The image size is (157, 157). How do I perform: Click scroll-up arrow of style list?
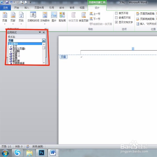(x=44, y=44)
